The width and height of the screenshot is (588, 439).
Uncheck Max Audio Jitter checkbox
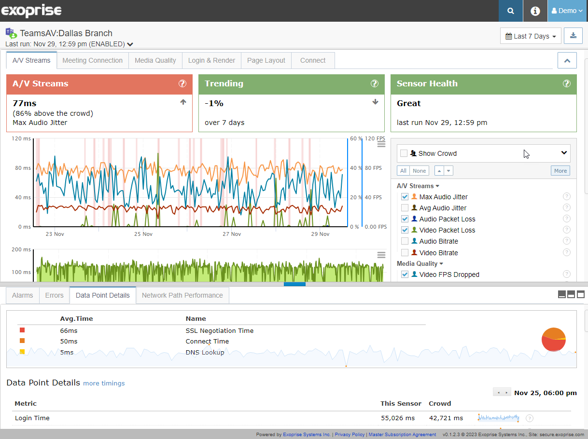pos(405,197)
